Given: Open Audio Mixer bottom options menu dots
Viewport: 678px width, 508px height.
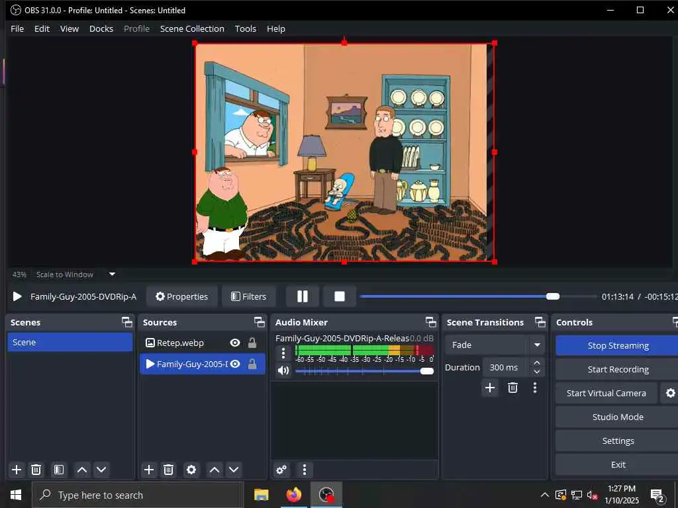Looking at the screenshot, I should (x=305, y=470).
